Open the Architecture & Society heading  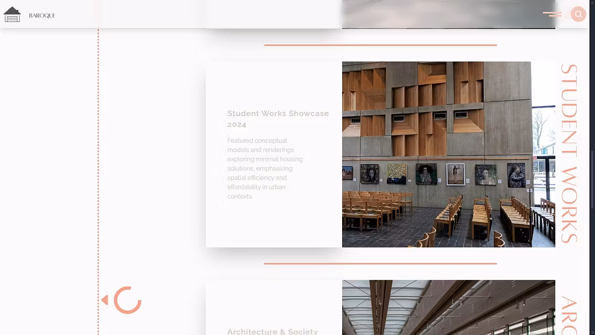[x=272, y=331]
